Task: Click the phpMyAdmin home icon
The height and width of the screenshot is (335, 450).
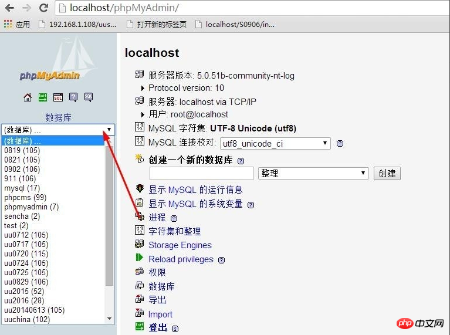Action: pyautogui.click(x=28, y=97)
